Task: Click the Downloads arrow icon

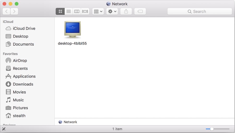Action: click(x=8, y=84)
